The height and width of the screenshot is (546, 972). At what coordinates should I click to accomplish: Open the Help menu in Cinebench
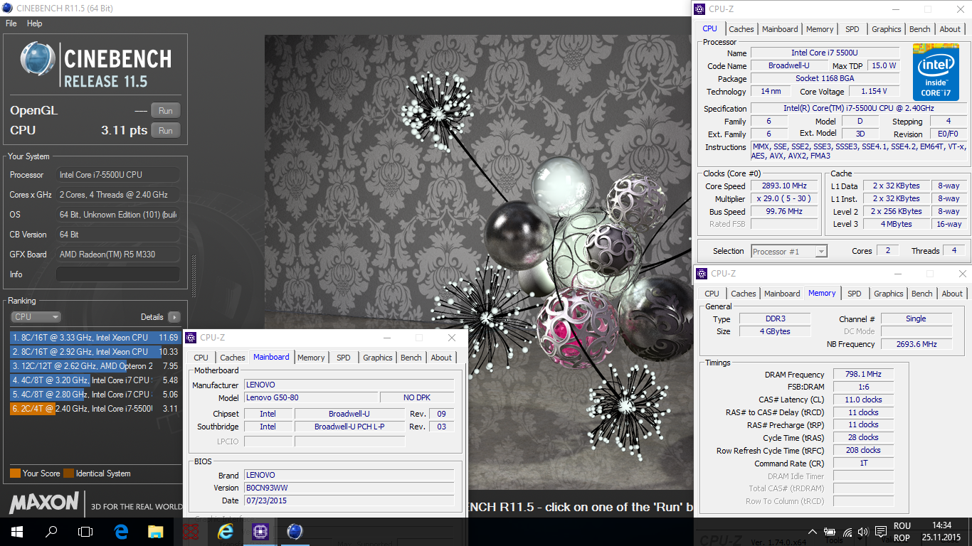click(34, 23)
